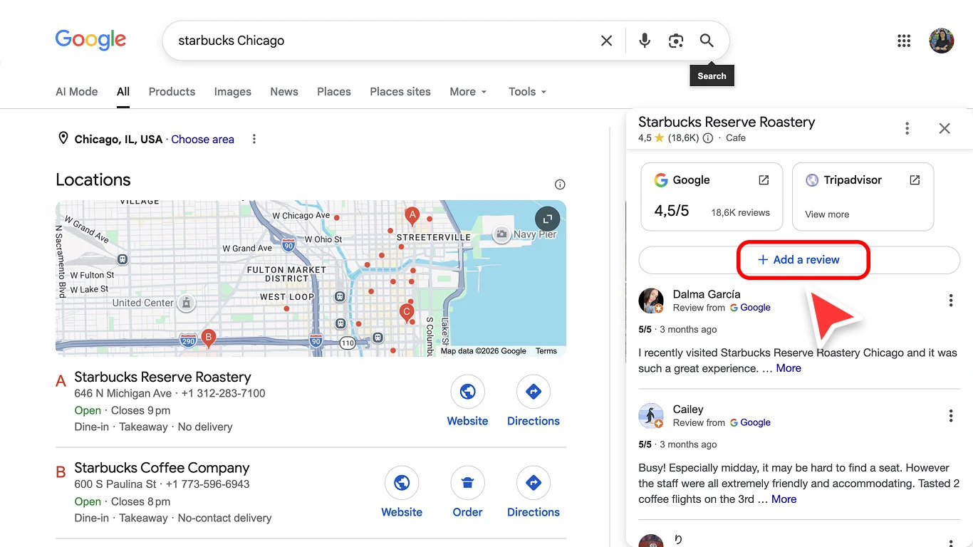Open Google reviews in new window
This screenshot has height=547, width=973.
pyautogui.click(x=764, y=180)
